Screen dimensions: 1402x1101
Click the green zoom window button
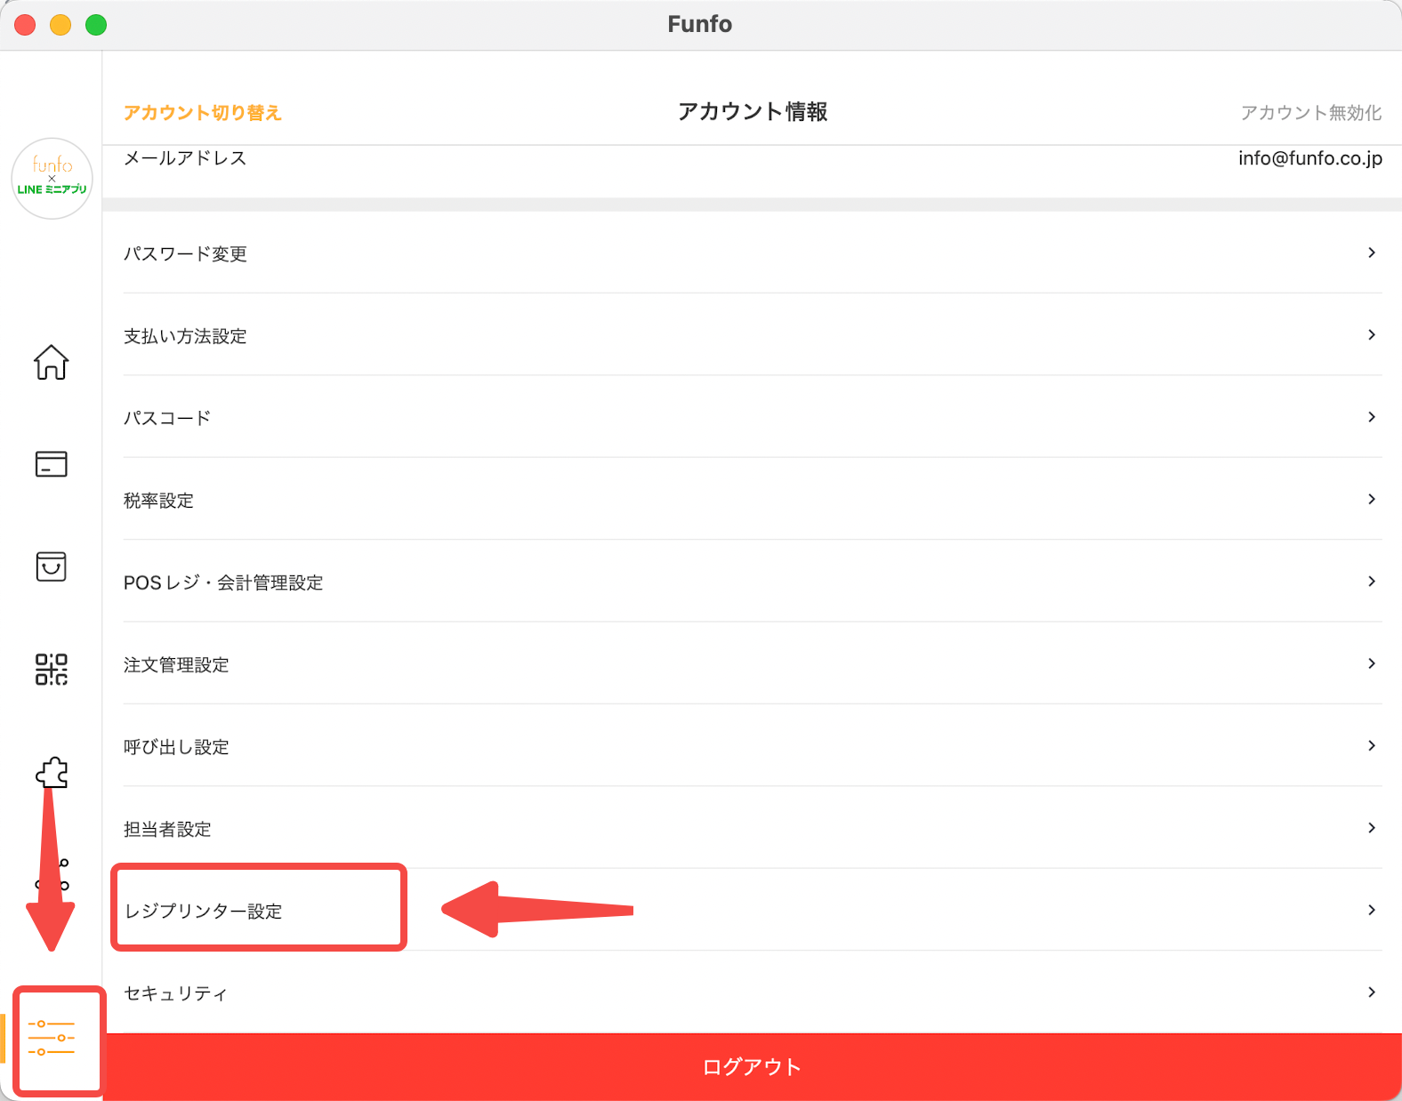96,25
